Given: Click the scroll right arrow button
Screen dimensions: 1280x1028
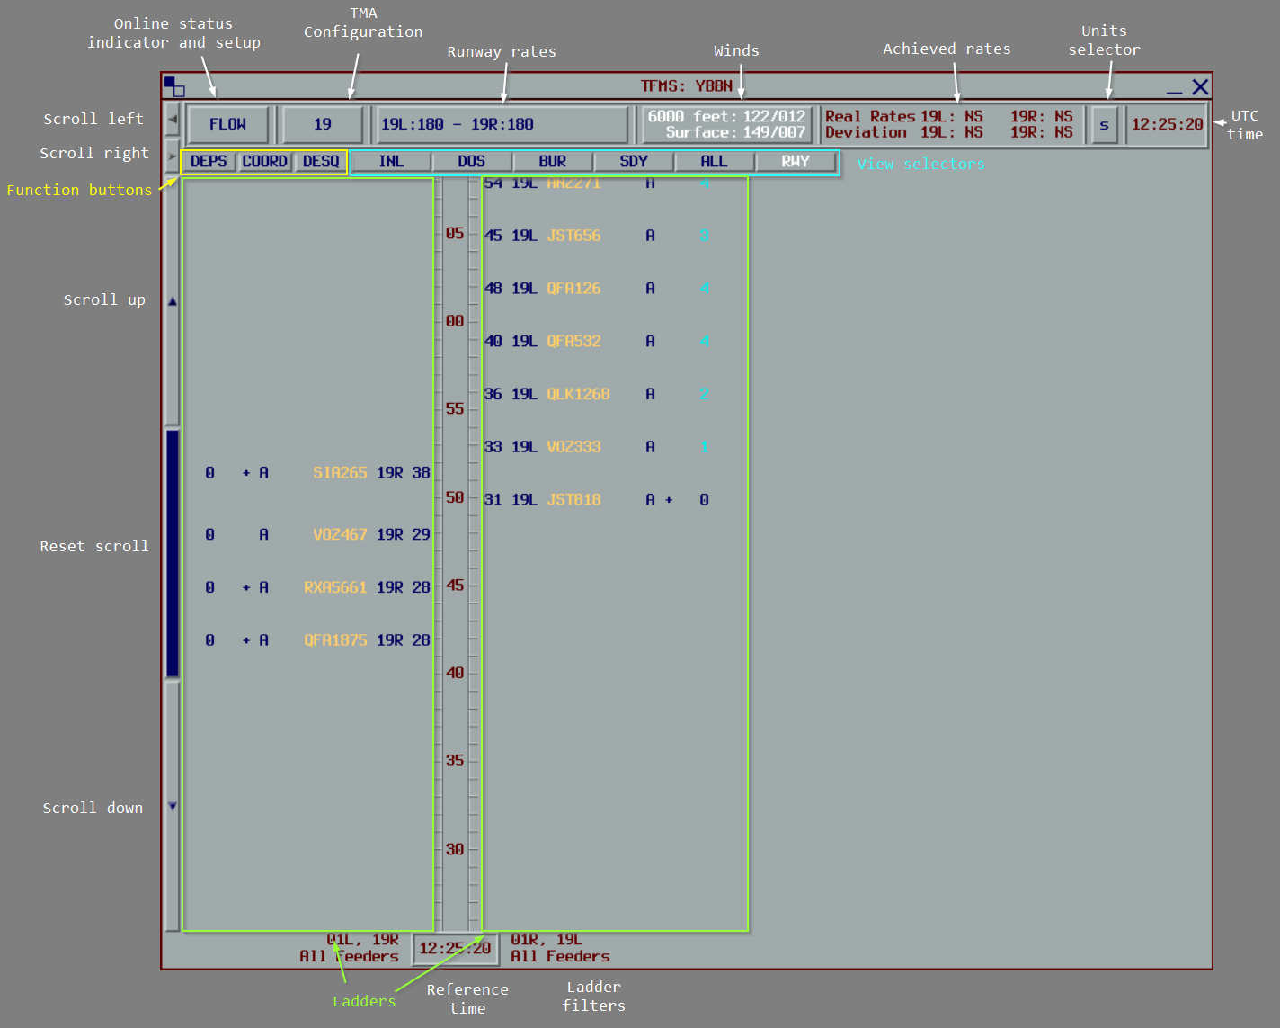Looking at the screenshot, I should [x=173, y=156].
